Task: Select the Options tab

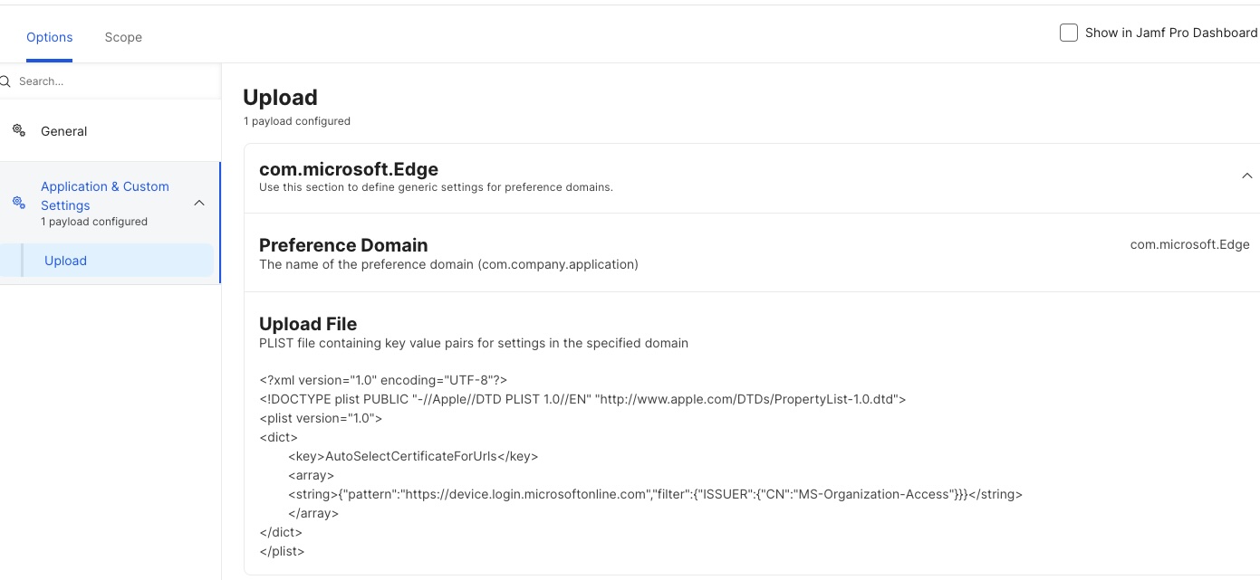Action: pyautogui.click(x=50, y=37)
